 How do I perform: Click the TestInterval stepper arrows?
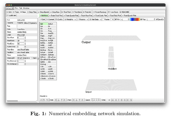pyautogui.click(x=25, y=61)
